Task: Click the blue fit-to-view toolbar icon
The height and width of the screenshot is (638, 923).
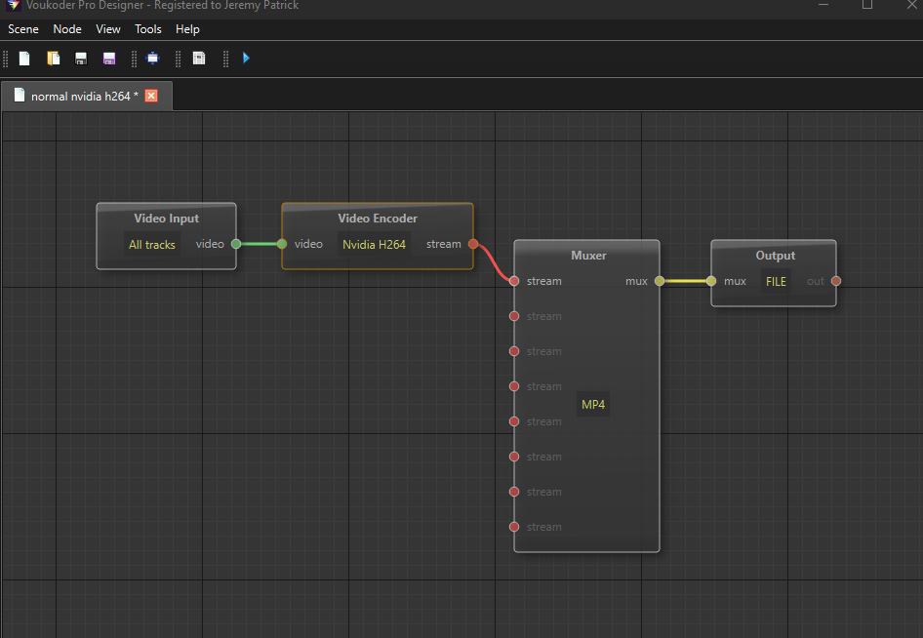Action: point(153,59)
